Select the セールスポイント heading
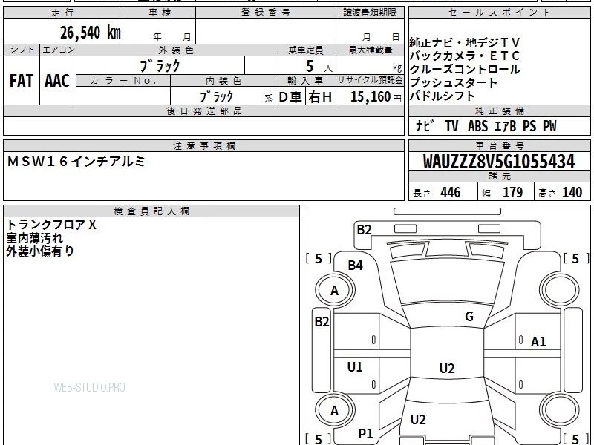Screen dimensions: 594x445 tap(499, 13)
